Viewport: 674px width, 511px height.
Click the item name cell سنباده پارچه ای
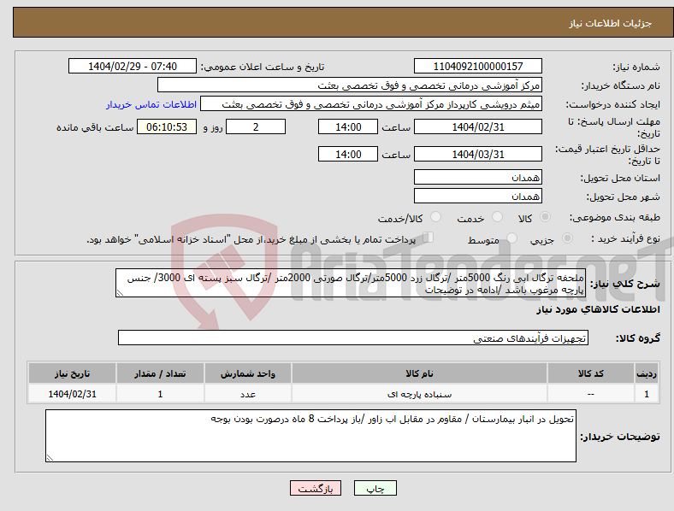point(419,394)
